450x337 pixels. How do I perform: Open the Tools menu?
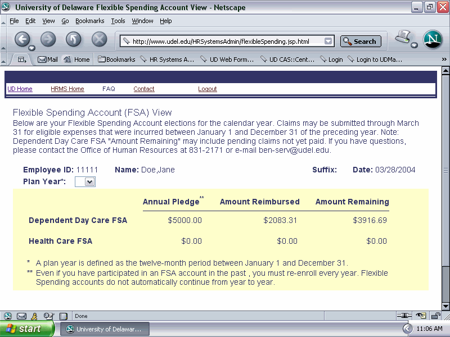118,21
